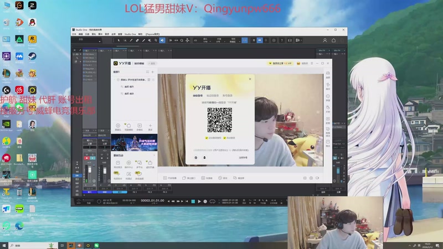This screenshot has height=249, width=443.
Task: Toggle the Loop button in transport bar
Action: point(213,201)
